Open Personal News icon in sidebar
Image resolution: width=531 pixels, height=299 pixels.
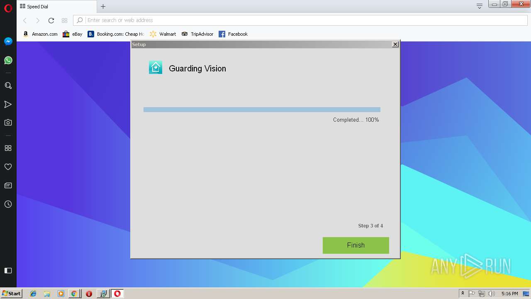click(8, 185)
